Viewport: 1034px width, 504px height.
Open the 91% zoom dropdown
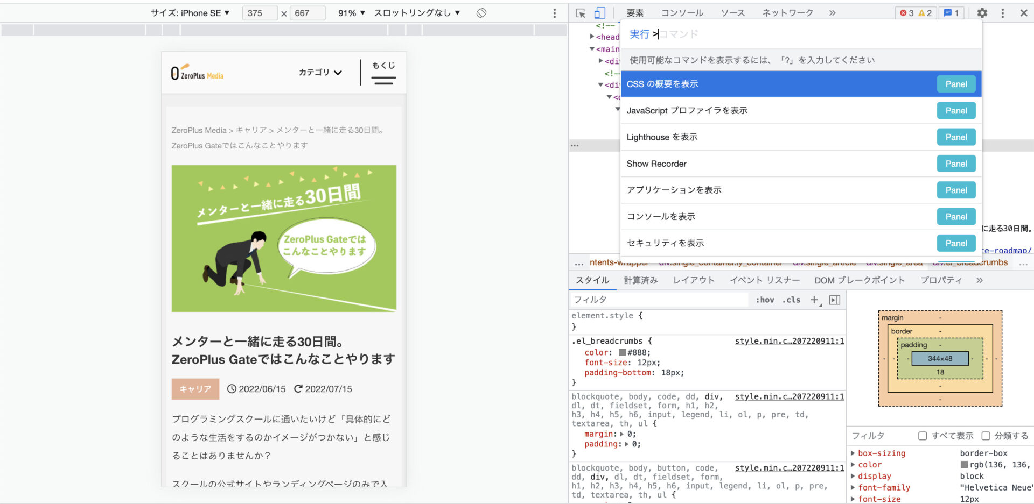(352, 13)
